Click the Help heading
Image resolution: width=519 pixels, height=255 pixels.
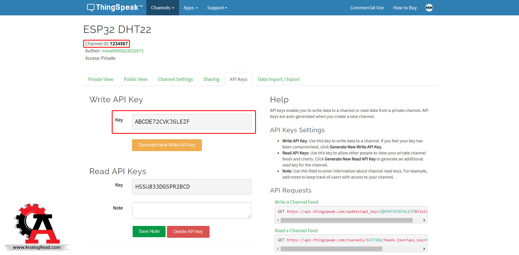tap(279, 100)
